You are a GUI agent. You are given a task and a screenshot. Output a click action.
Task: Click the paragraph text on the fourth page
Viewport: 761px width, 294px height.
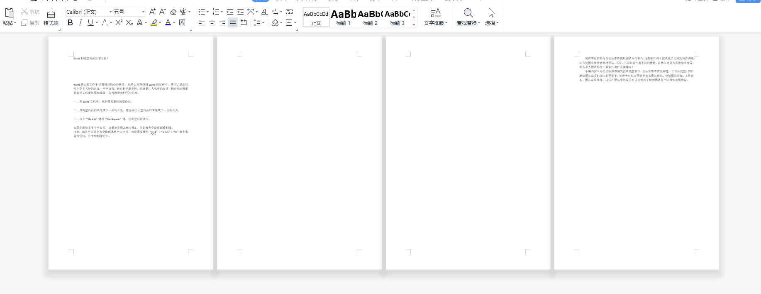[637, 69]
